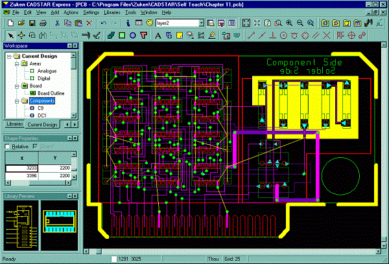
Task: Close the Workspace panel
Action: pyautogui.click(x=75, y=46)
